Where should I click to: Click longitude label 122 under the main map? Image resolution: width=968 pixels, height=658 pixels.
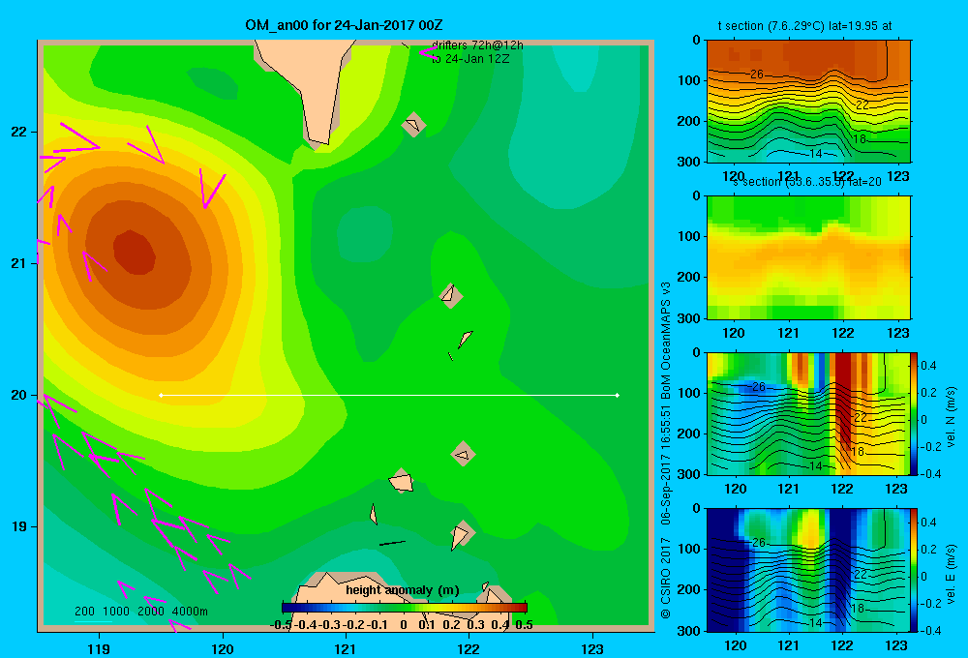tap(469, 648)
